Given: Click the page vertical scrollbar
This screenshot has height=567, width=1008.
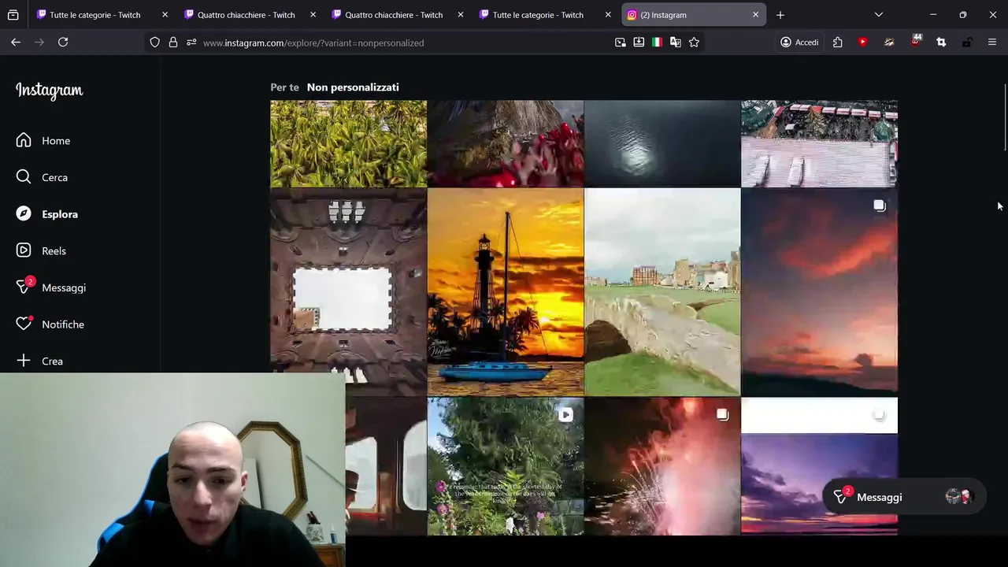Looking at the screenshot, I should (1004, 117).
